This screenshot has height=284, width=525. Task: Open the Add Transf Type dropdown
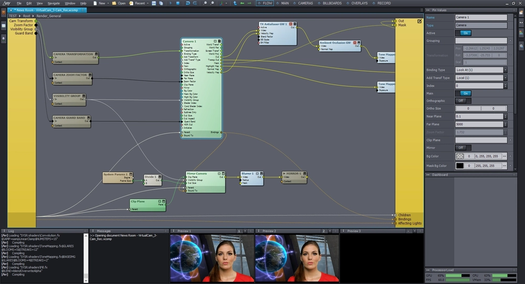coord(481,78)
